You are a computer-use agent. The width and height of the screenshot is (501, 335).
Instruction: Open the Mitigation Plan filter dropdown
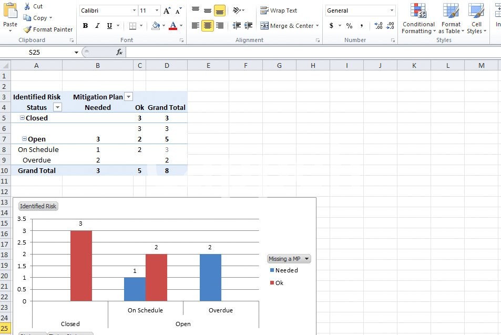(x=129, y=97)
